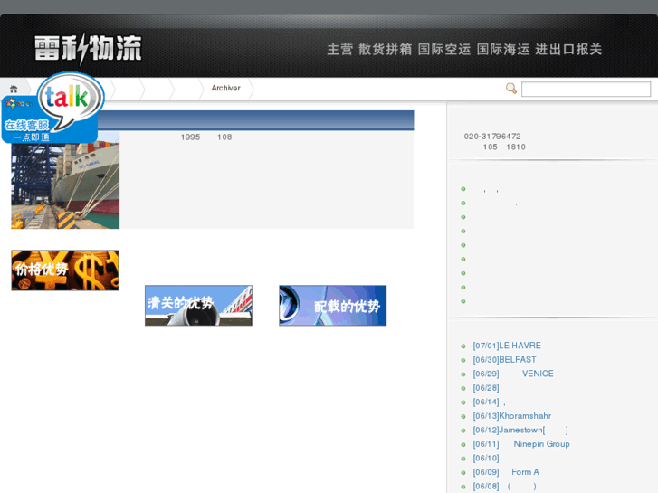
Task: Open the [06/28] news link
Action: point(486,388)
